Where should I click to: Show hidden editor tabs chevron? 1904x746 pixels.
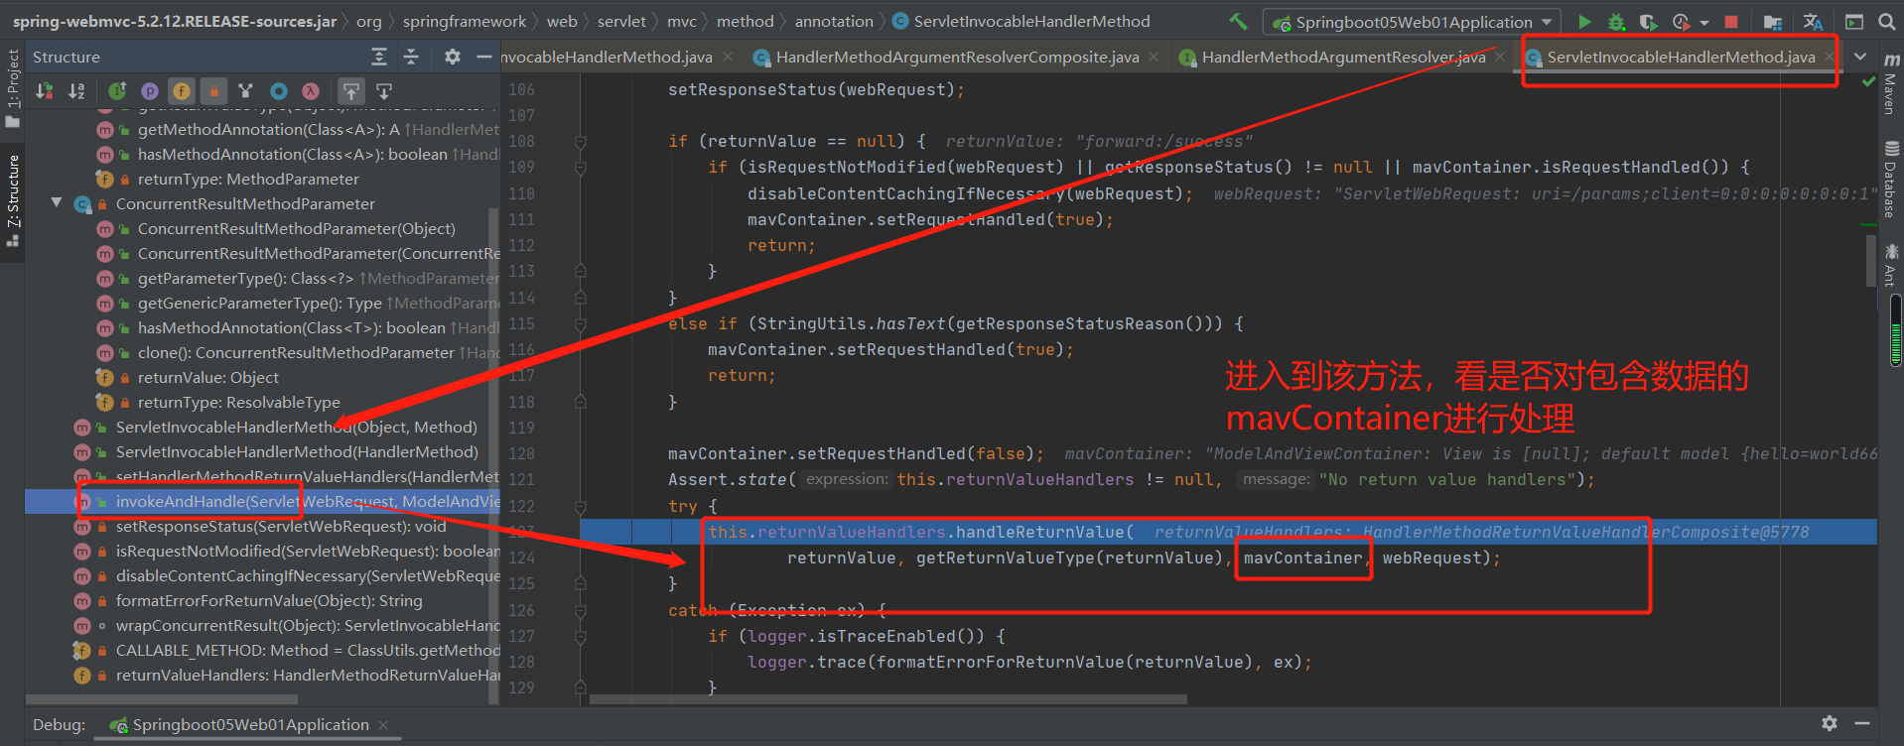(x=1860, y=57)
